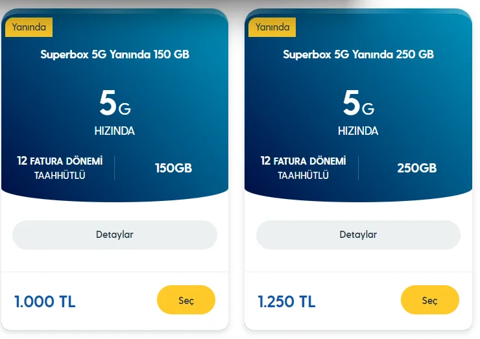The image size is (480, 339).
Task: Expand Detaylar for the 150 GB plan
Action: [115, 235]
